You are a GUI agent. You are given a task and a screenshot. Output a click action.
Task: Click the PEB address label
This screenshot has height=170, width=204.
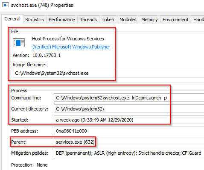click(25, 131)
